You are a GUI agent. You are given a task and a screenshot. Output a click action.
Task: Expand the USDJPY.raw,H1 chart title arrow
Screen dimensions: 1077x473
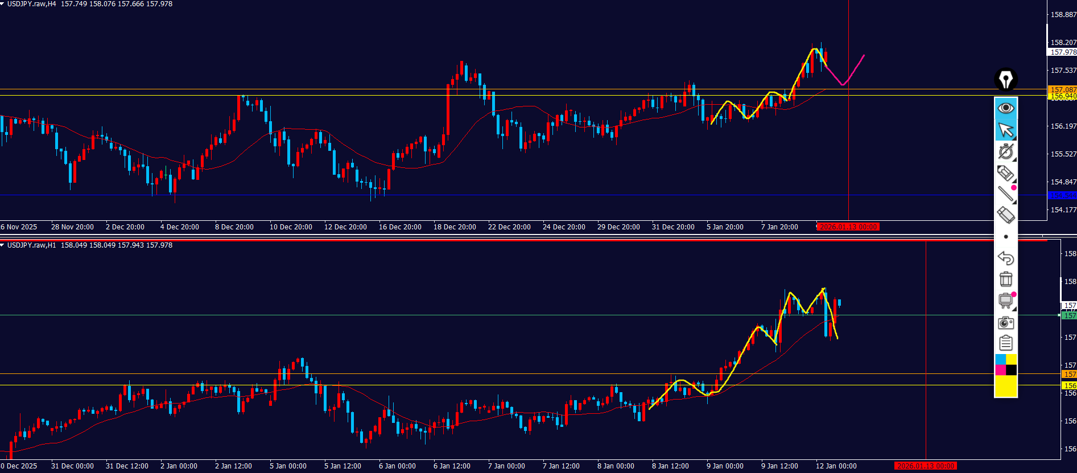click(x=3, y=245)
